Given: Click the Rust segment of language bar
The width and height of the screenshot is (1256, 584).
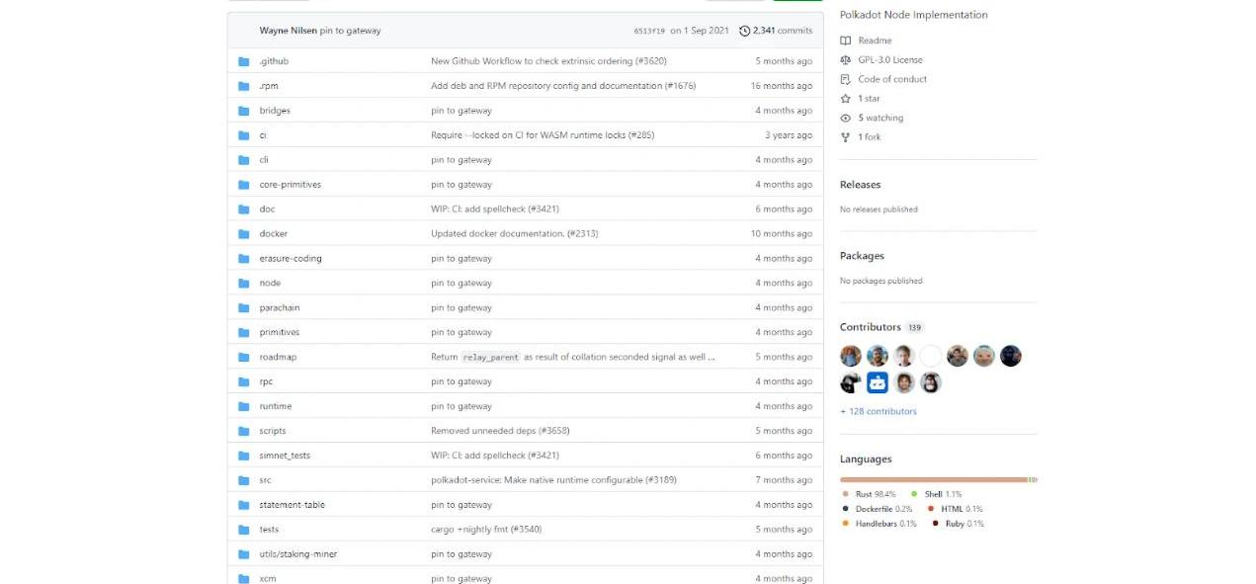Looking at the screenshot, I should pos(934,479).
